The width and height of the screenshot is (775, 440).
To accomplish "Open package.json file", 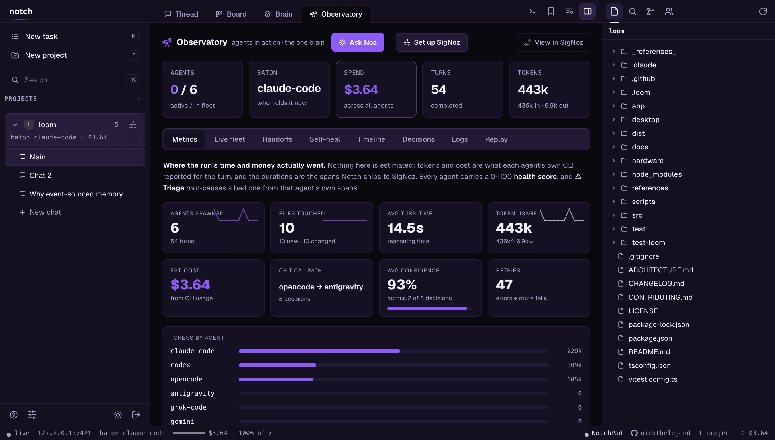I will (x=650, y=338).
